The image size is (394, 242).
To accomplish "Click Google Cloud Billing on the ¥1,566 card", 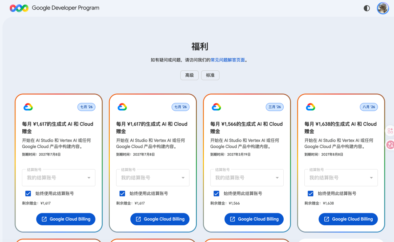I will [254, 219].
